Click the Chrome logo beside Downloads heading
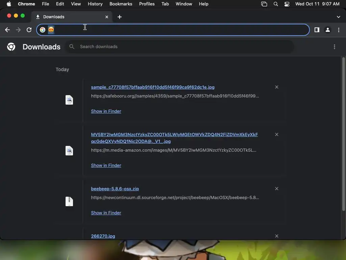 [x=11, y=47]
